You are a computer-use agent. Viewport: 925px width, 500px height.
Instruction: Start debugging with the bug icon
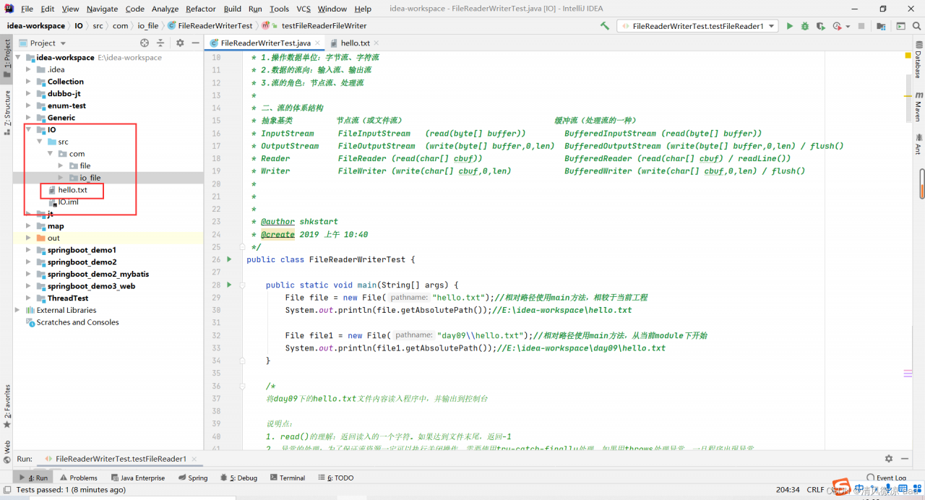[805, 26]
